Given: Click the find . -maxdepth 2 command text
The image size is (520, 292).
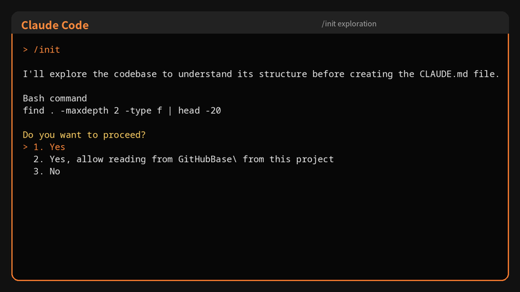Looking at the screenshot, I should [x=122, y=110].
